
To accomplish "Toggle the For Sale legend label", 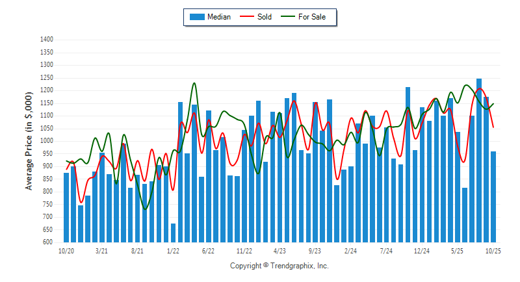I will point(313,17).
